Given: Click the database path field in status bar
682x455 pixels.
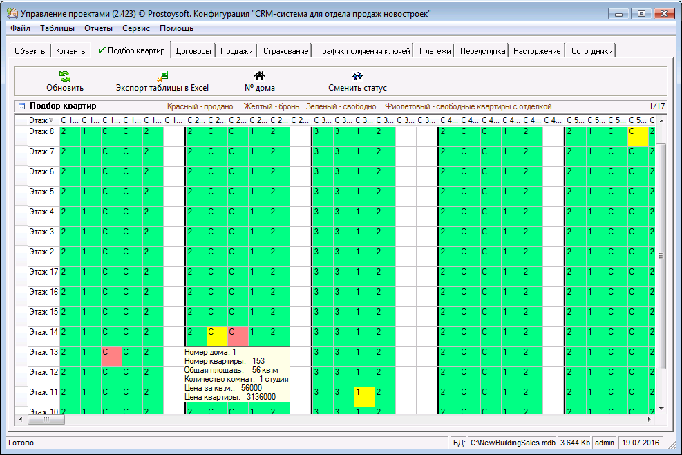Looking at the screenshot, I should coord(511,443).
